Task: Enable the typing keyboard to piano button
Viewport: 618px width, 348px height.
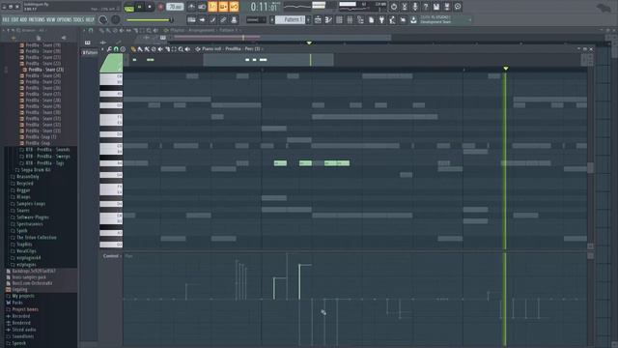Action: [191, 19]
